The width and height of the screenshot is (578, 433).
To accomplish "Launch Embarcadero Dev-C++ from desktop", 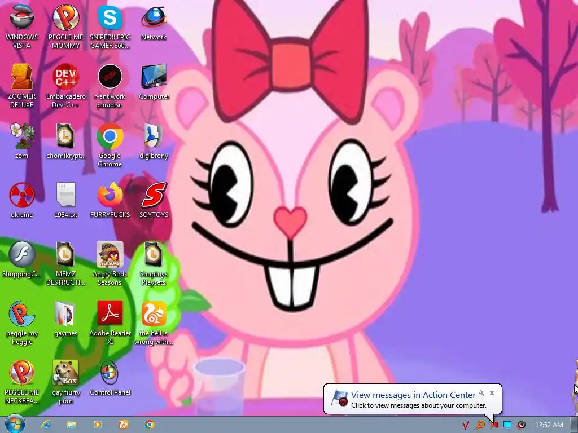I will pyautogui.click(x=65, y=86).
